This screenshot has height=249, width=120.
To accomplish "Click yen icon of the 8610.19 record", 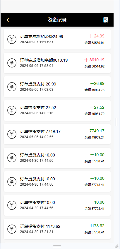I will (12, 63).
